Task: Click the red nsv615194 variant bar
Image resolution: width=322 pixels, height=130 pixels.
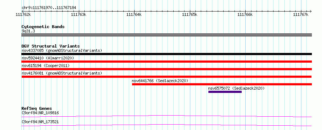Action: [x=166, y=69]
